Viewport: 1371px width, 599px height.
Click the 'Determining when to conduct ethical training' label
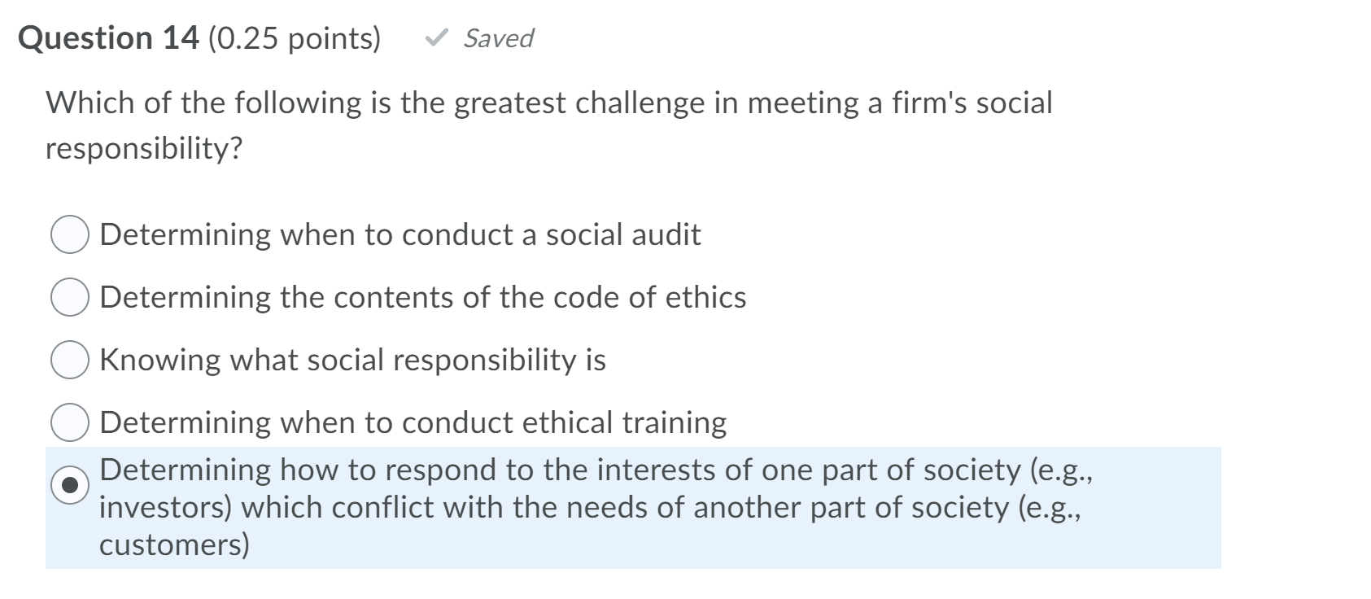coord(413,422)
